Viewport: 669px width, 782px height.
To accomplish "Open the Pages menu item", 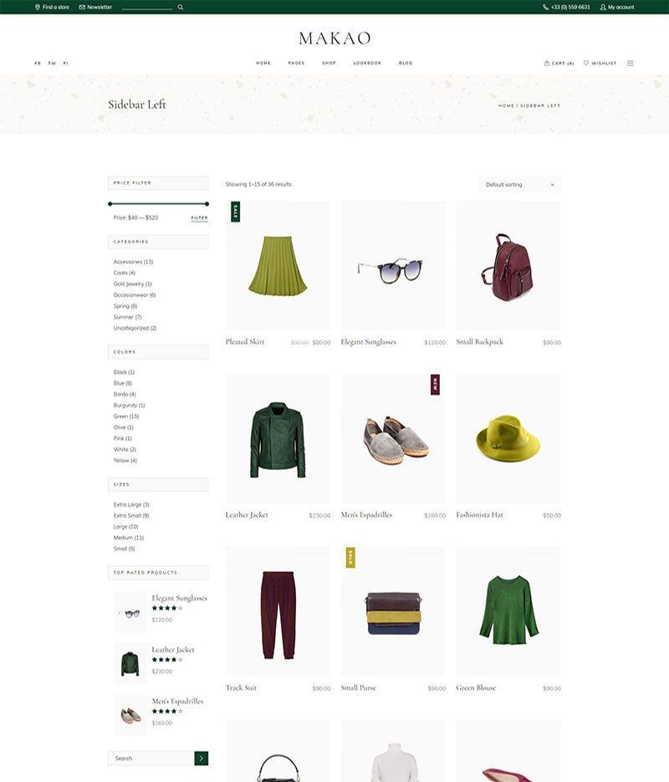I will click(x=296, y=64).
